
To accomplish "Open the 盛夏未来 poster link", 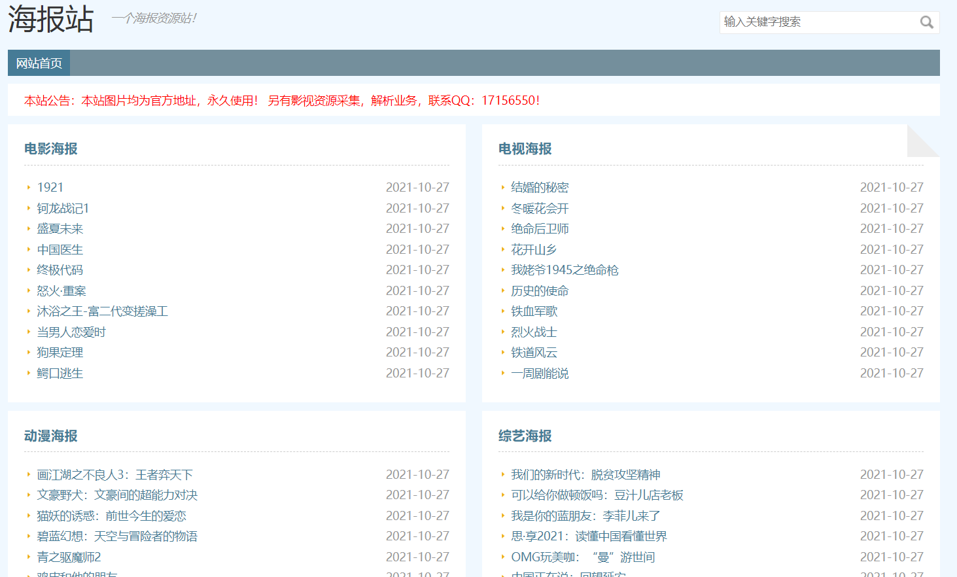I will pos(60,228).
